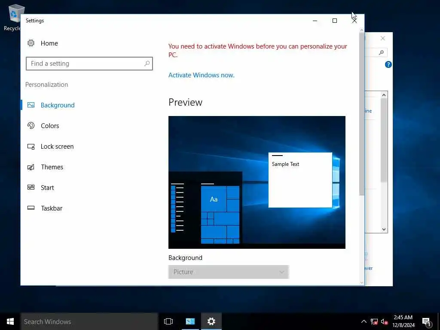Open Home in Settings sidebar
Viewport: 440px width, 330px height.
(43, 43)
